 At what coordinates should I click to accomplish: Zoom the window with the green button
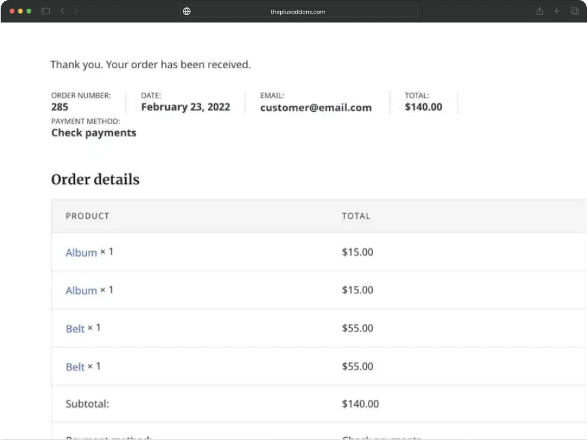(29, 11)
